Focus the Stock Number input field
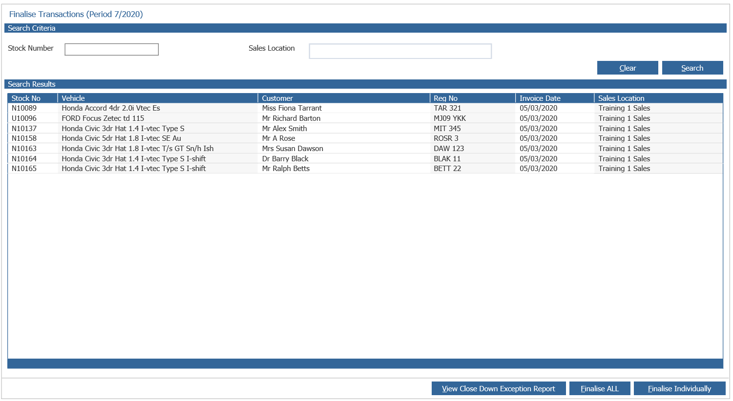Image resolution: width=733 pixels, height=401 pixels. 112,49
